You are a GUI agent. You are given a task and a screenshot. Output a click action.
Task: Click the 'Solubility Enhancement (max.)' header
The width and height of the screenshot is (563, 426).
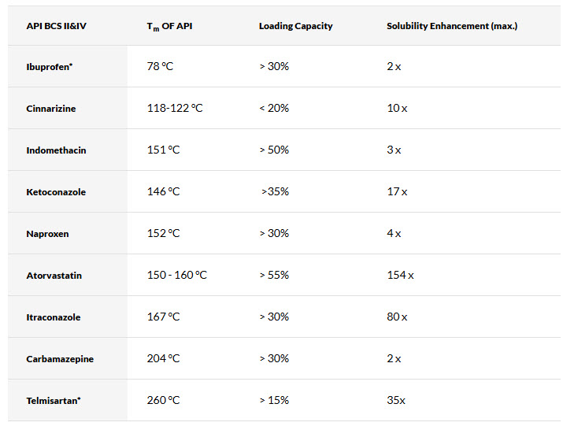pyautogui.click(x=451, y=26)
